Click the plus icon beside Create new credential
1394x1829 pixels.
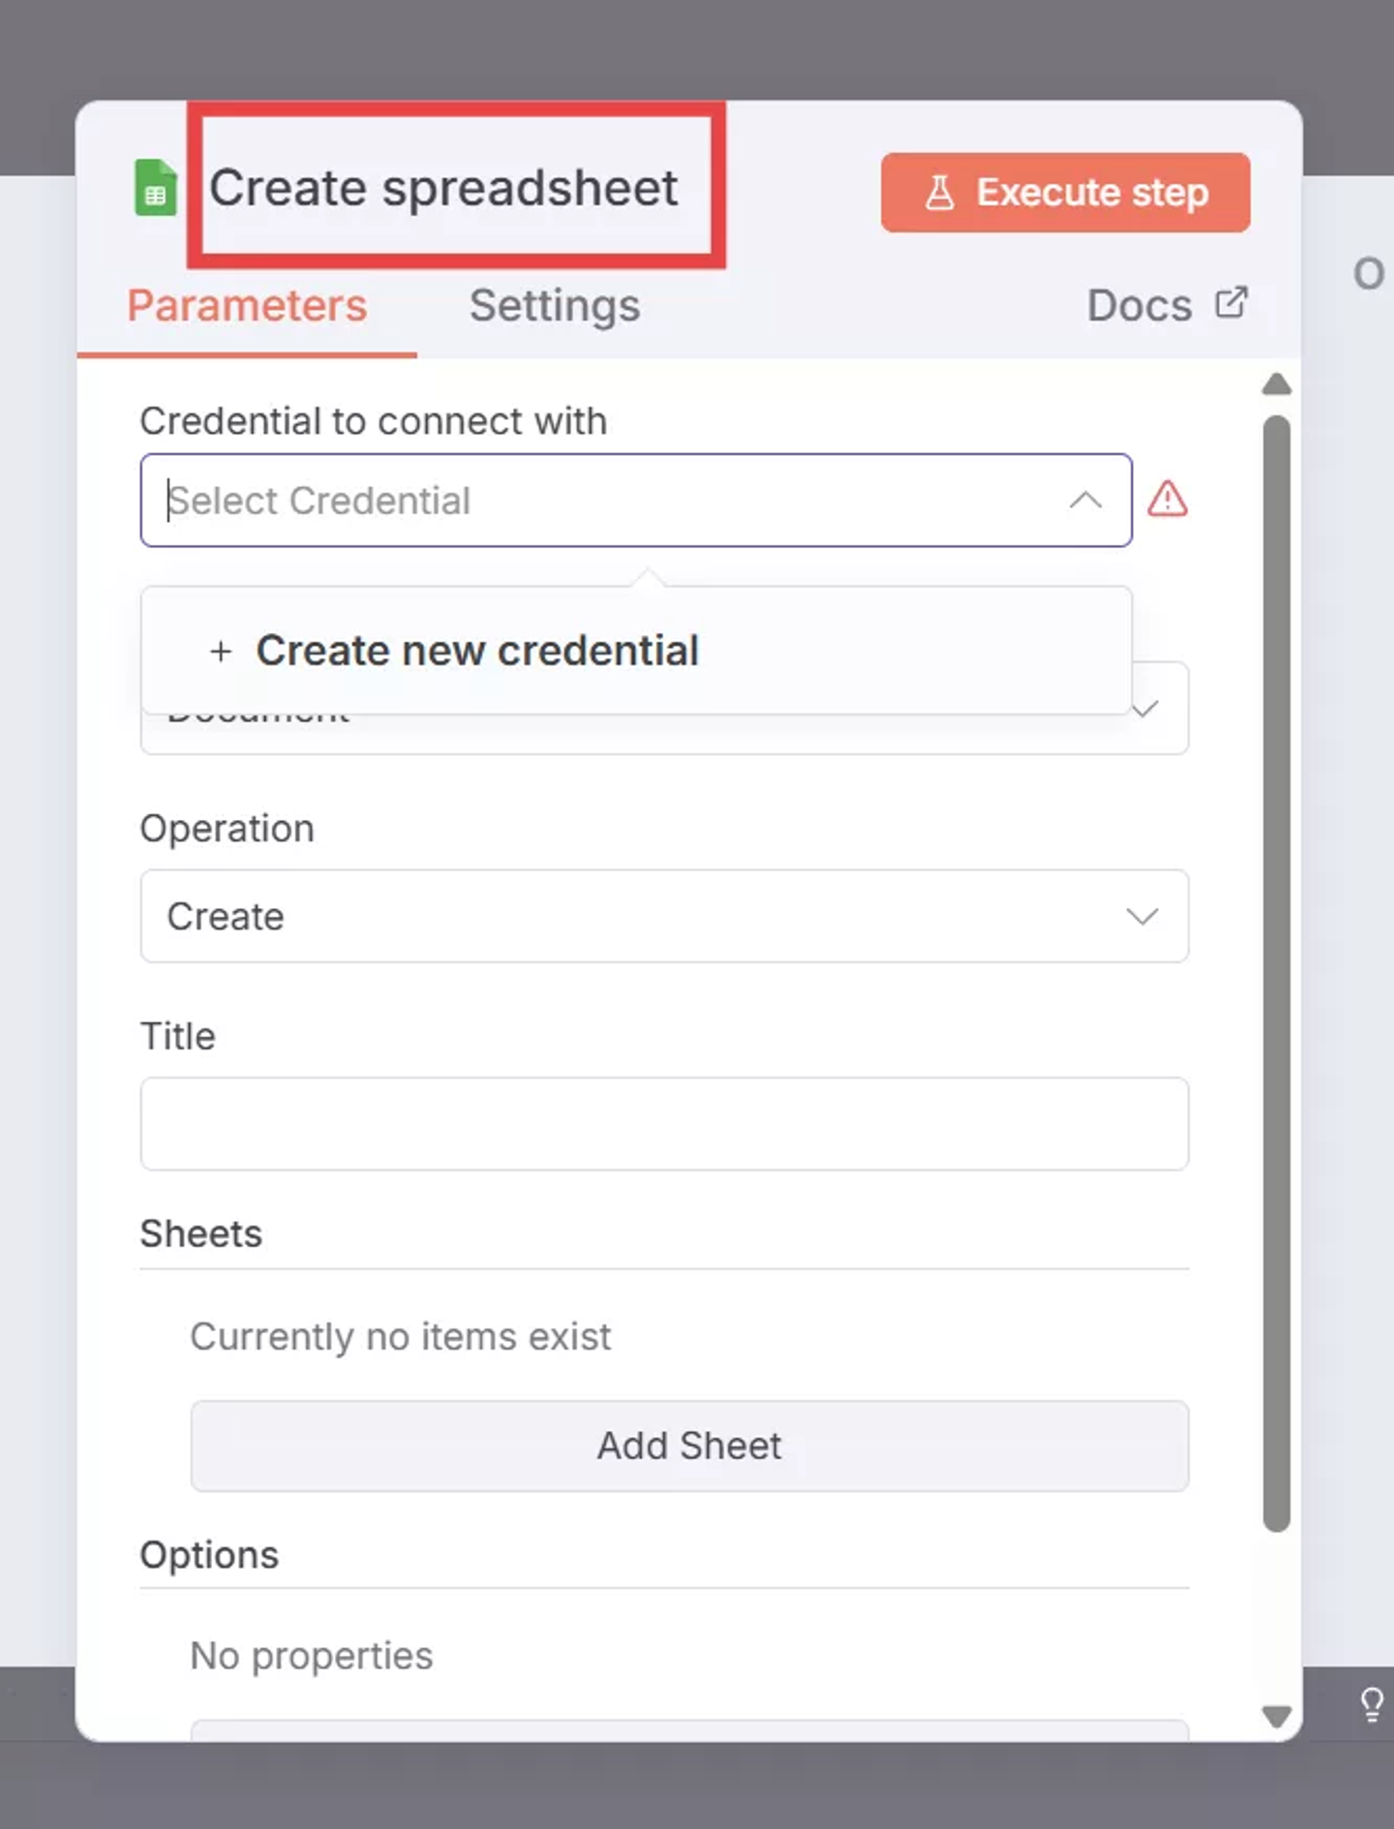(x=221, y=652)
